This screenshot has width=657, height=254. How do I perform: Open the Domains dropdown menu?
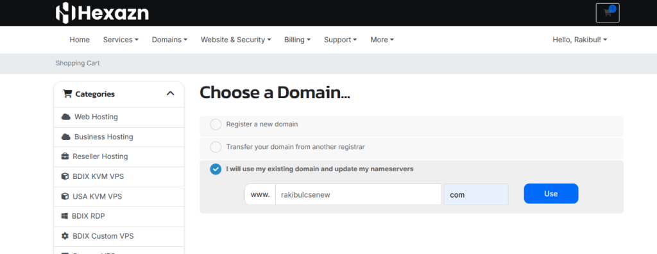[169, 40]
